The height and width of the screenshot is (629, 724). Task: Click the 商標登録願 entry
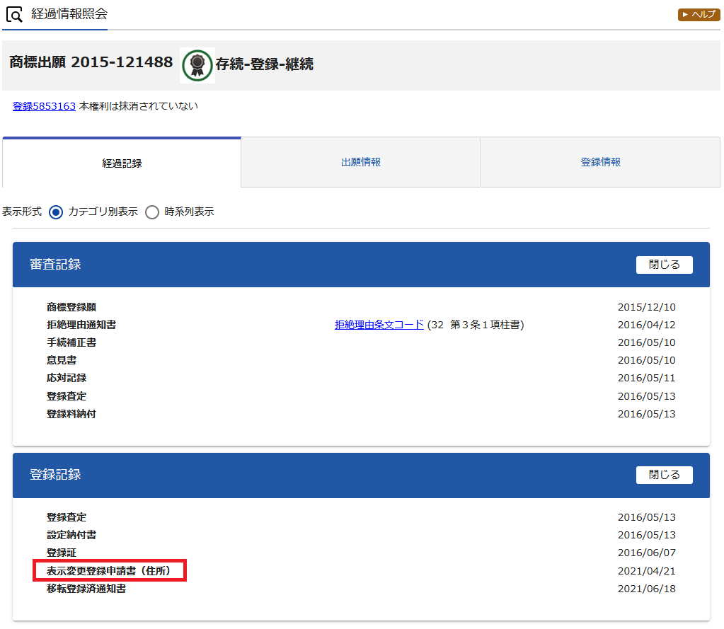[x=71, y=307]
